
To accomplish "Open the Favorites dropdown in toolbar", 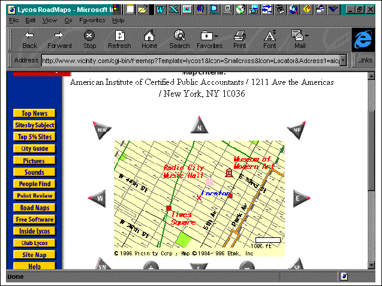I will (209, 40).
